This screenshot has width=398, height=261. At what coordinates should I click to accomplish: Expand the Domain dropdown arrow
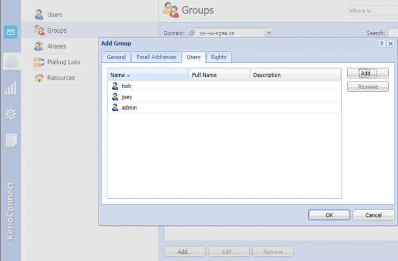(x=268, y=33)
